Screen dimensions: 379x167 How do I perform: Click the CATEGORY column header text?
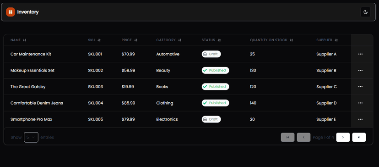click(166, 40)
